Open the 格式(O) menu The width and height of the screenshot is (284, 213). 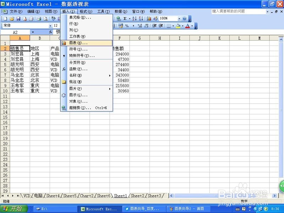click(x=86, y=12)
